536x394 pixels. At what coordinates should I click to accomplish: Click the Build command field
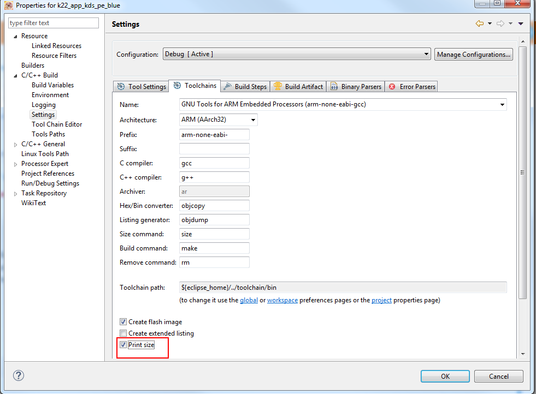point(214,248)
